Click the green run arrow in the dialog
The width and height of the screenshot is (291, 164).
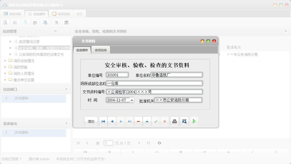(x=194, y=121)
